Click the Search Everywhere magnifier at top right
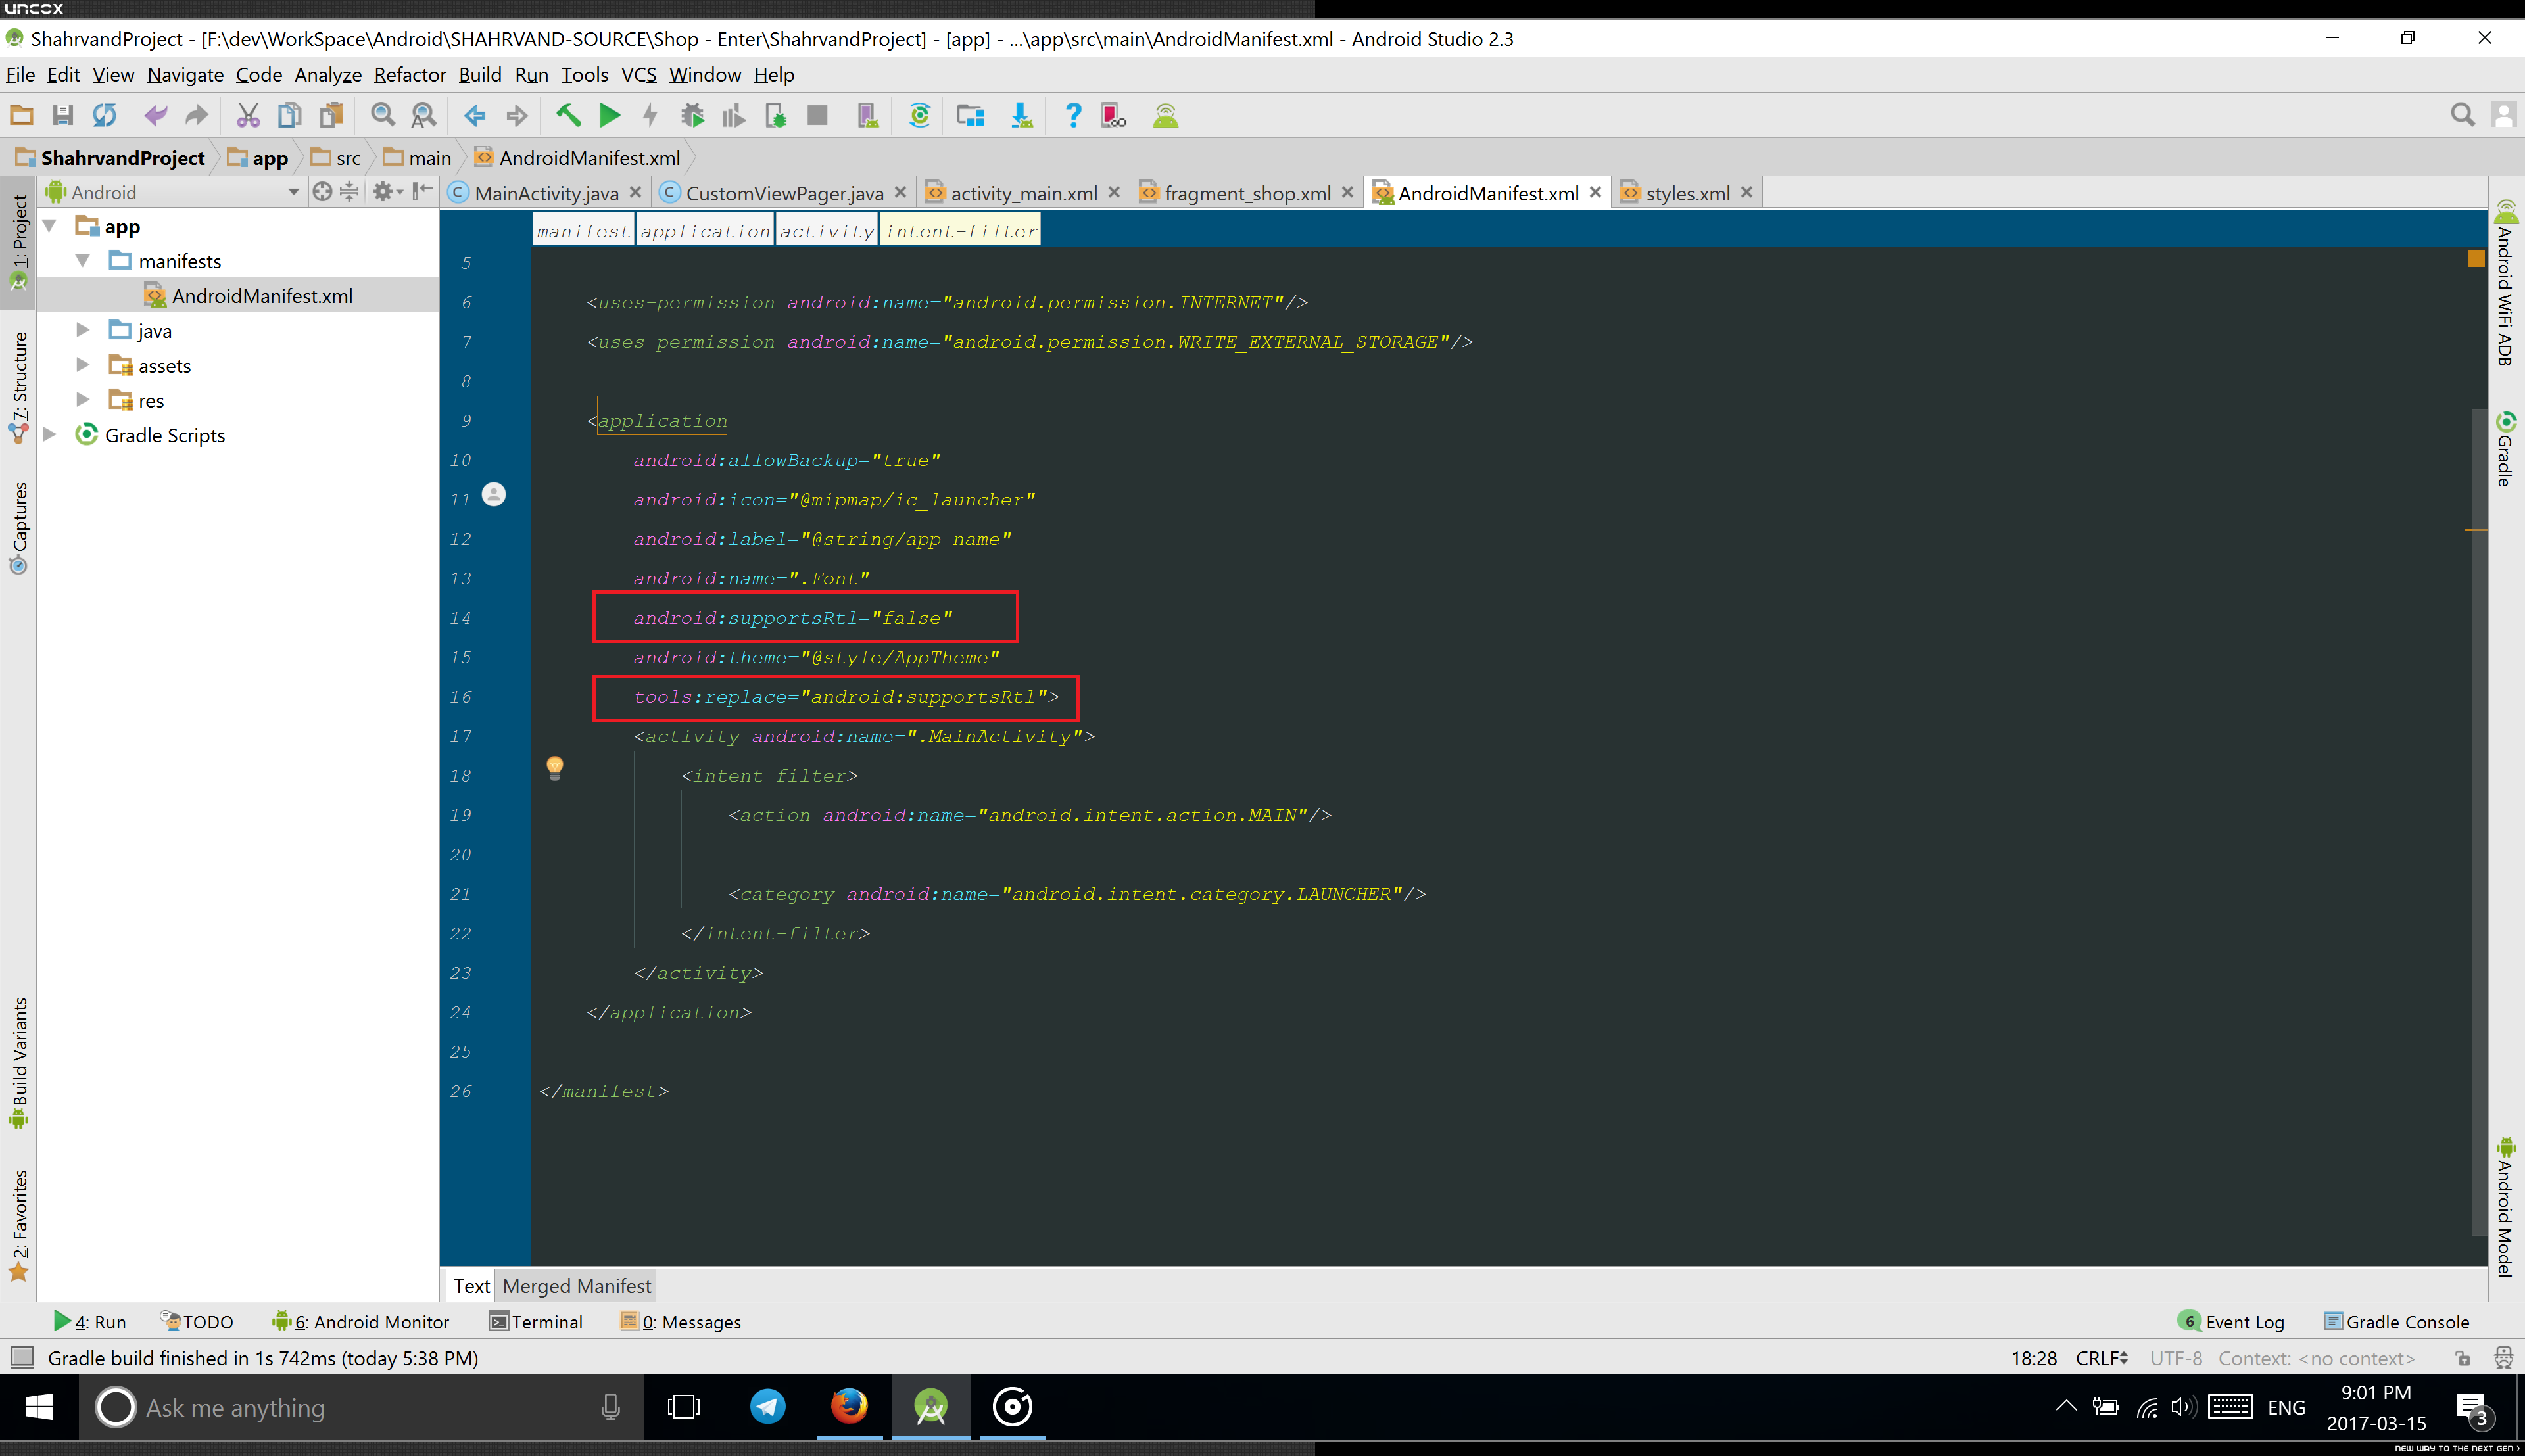The image size is (2525, 1456). coord(2463,116)
